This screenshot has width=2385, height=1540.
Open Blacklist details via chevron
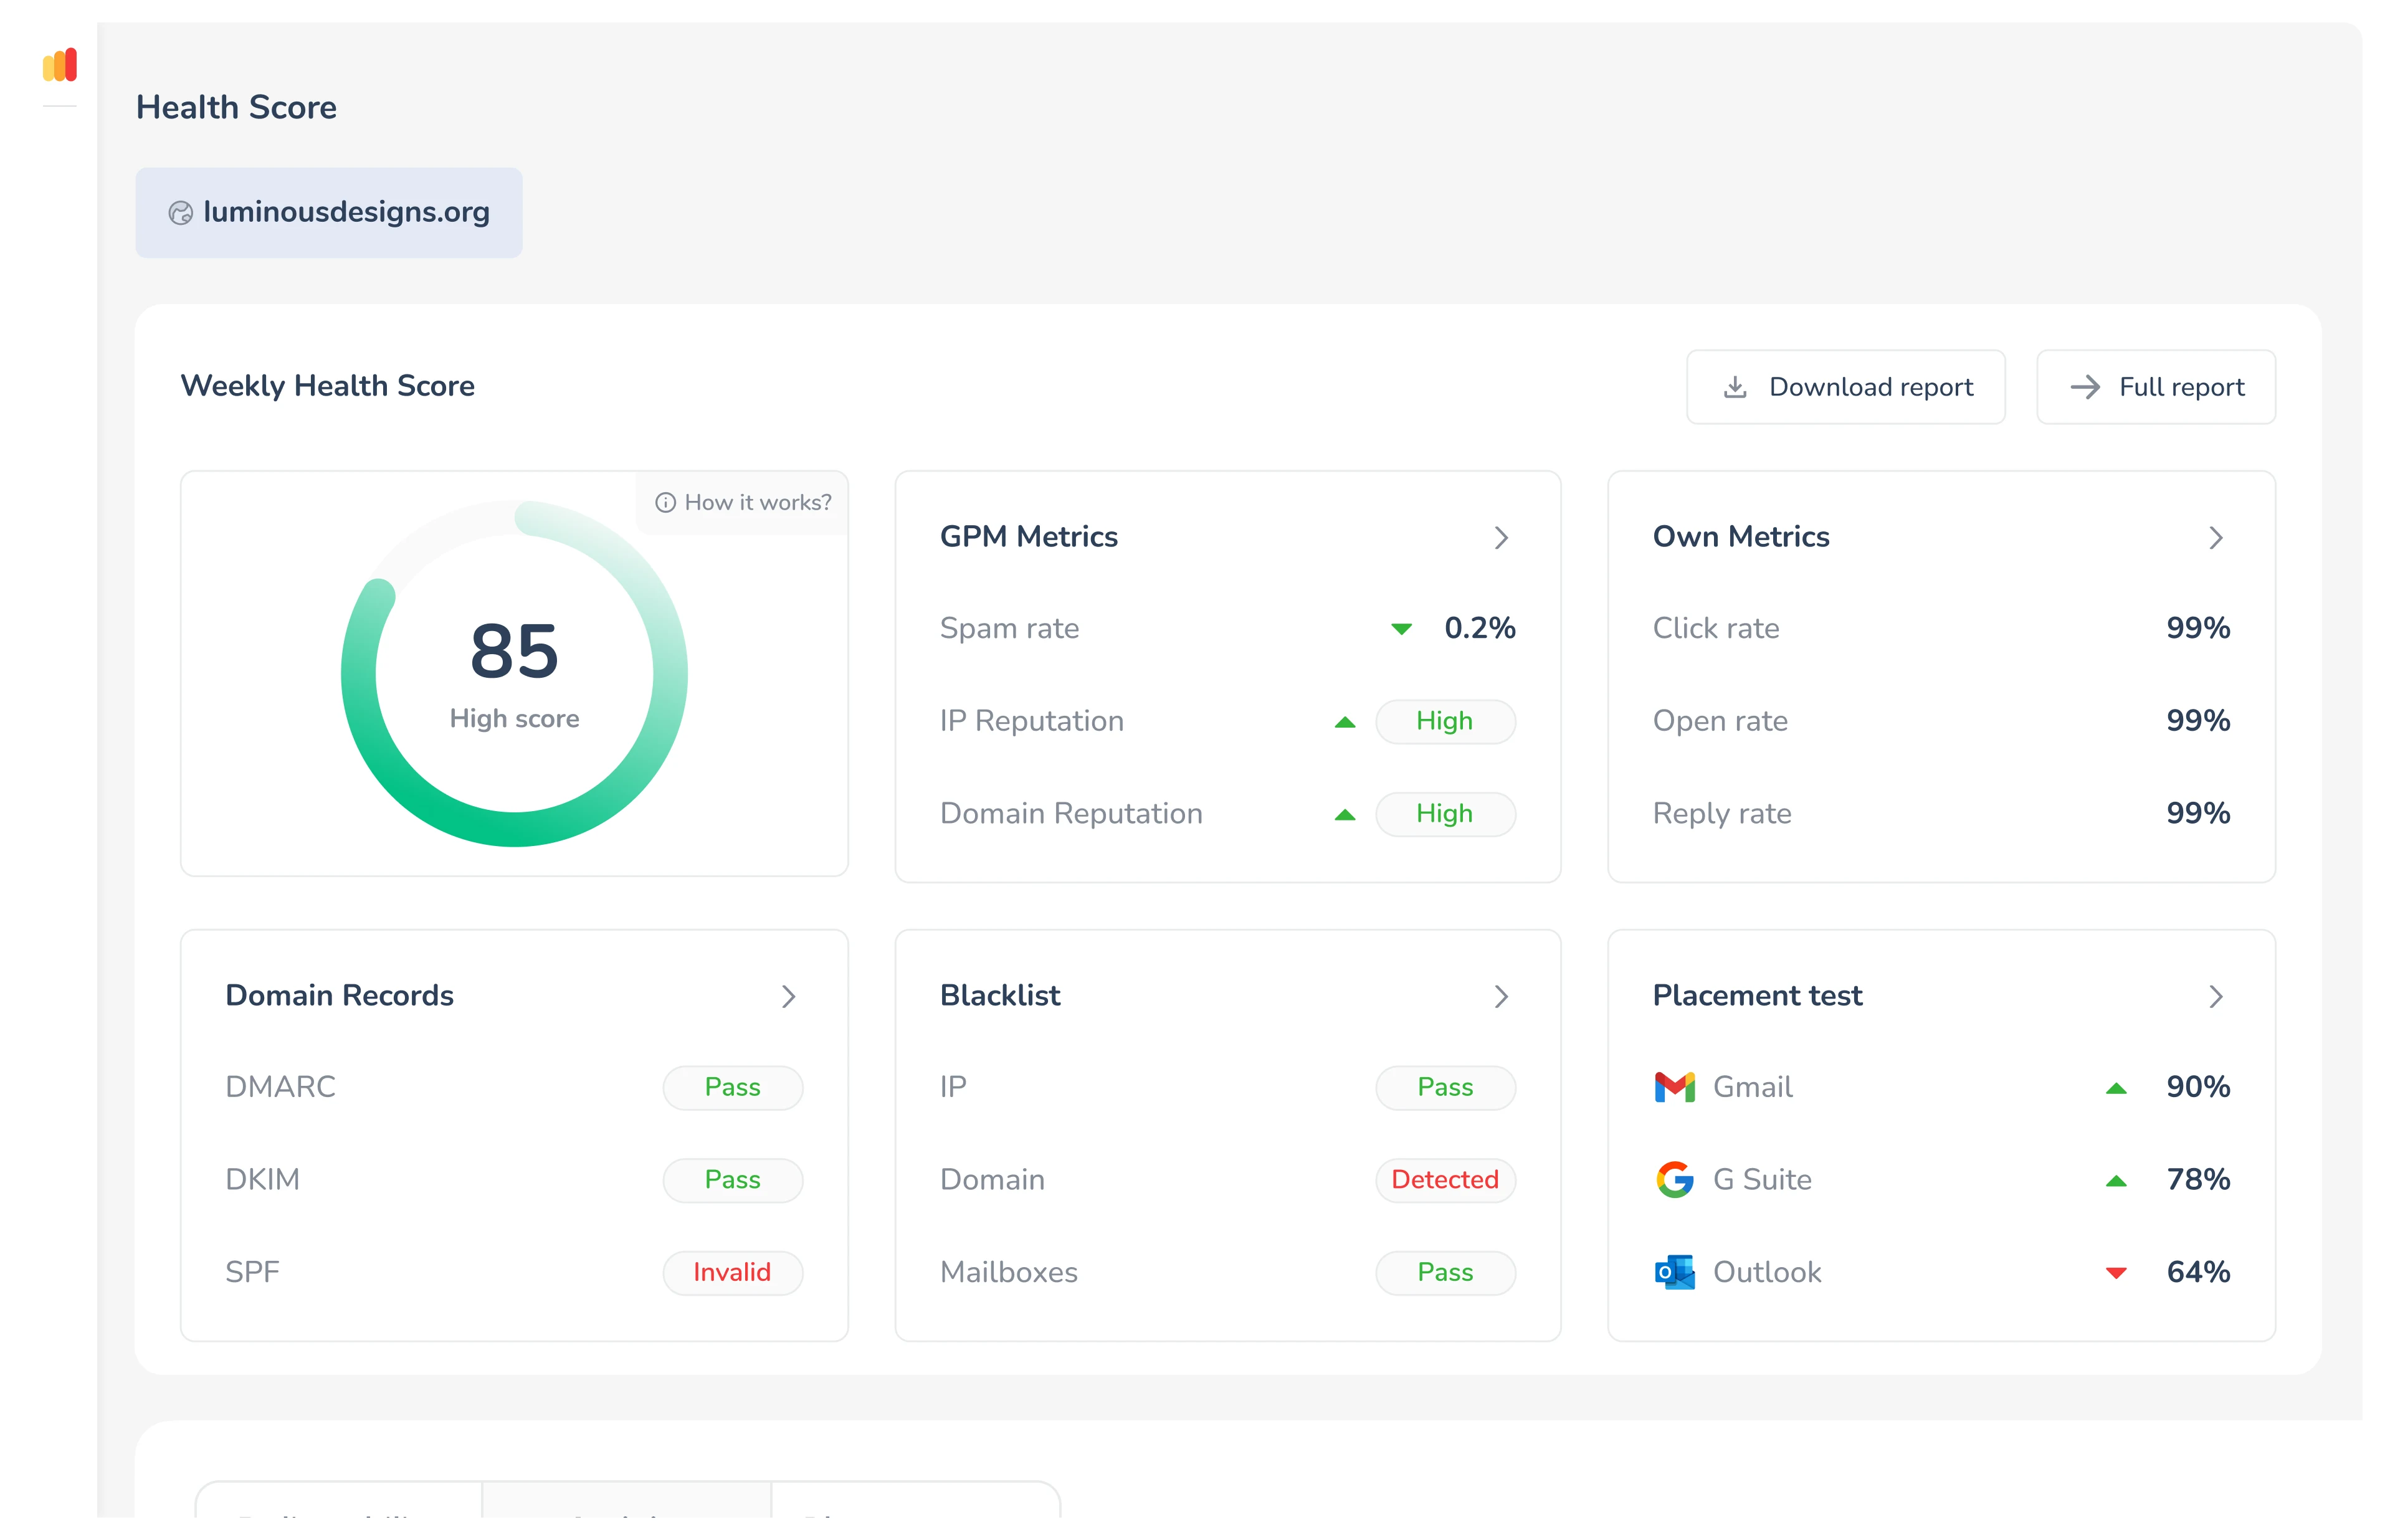(1501, 996)
